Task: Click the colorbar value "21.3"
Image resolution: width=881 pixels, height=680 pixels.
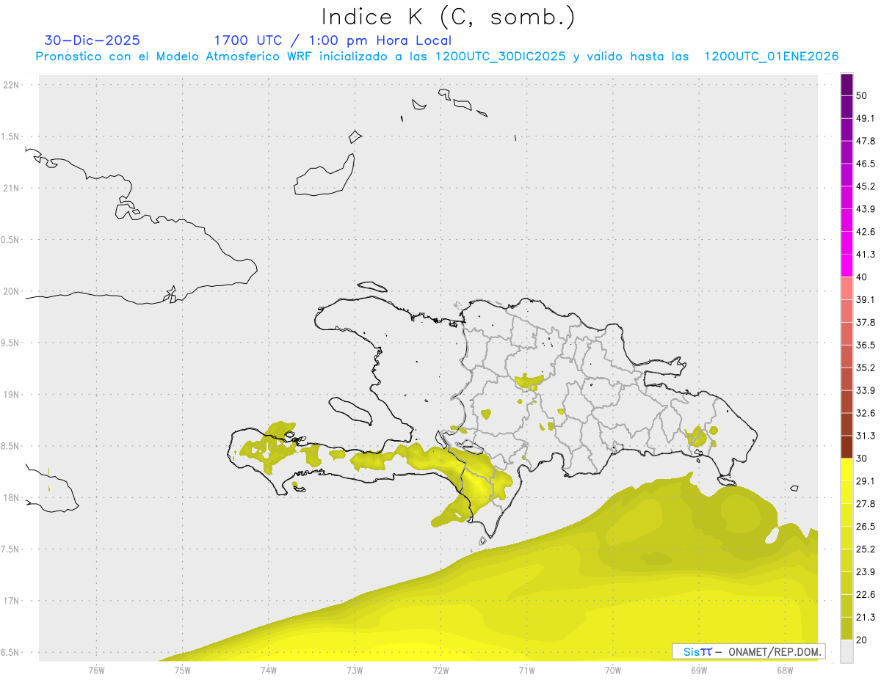Action: pos(866,618)
